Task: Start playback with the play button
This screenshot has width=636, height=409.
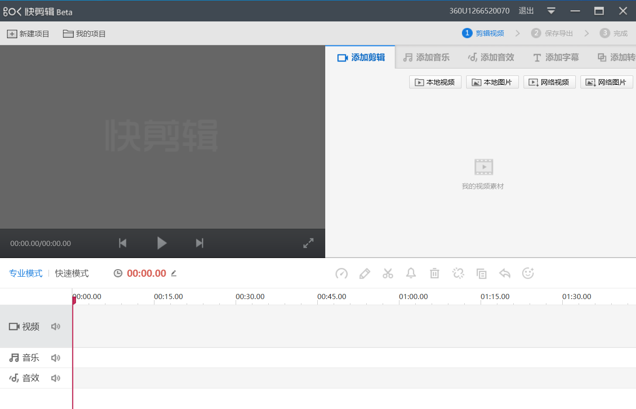Action: 161,243
